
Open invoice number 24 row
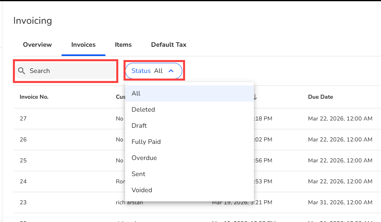23,181
